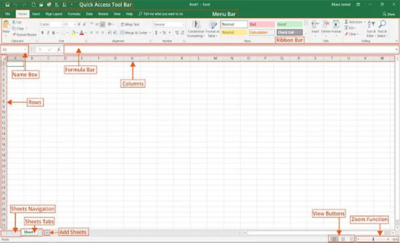Toggle Merge & Center

click(x=134, y=33)
